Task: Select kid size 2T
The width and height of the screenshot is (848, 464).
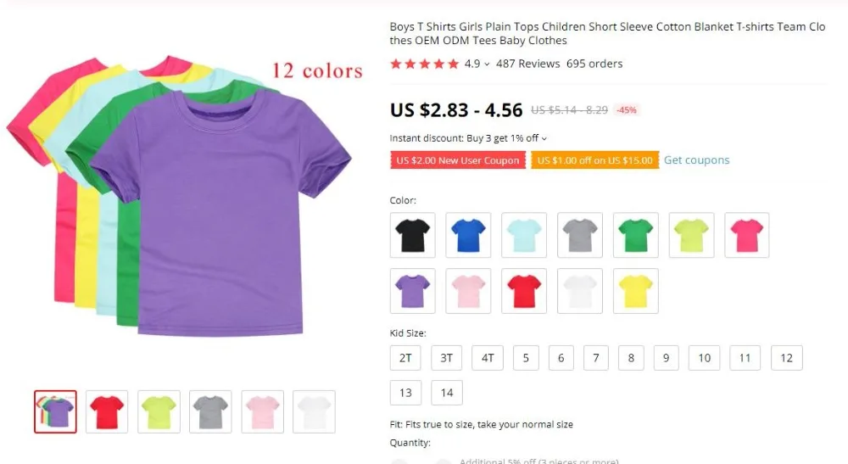Action: coord(405,358)
